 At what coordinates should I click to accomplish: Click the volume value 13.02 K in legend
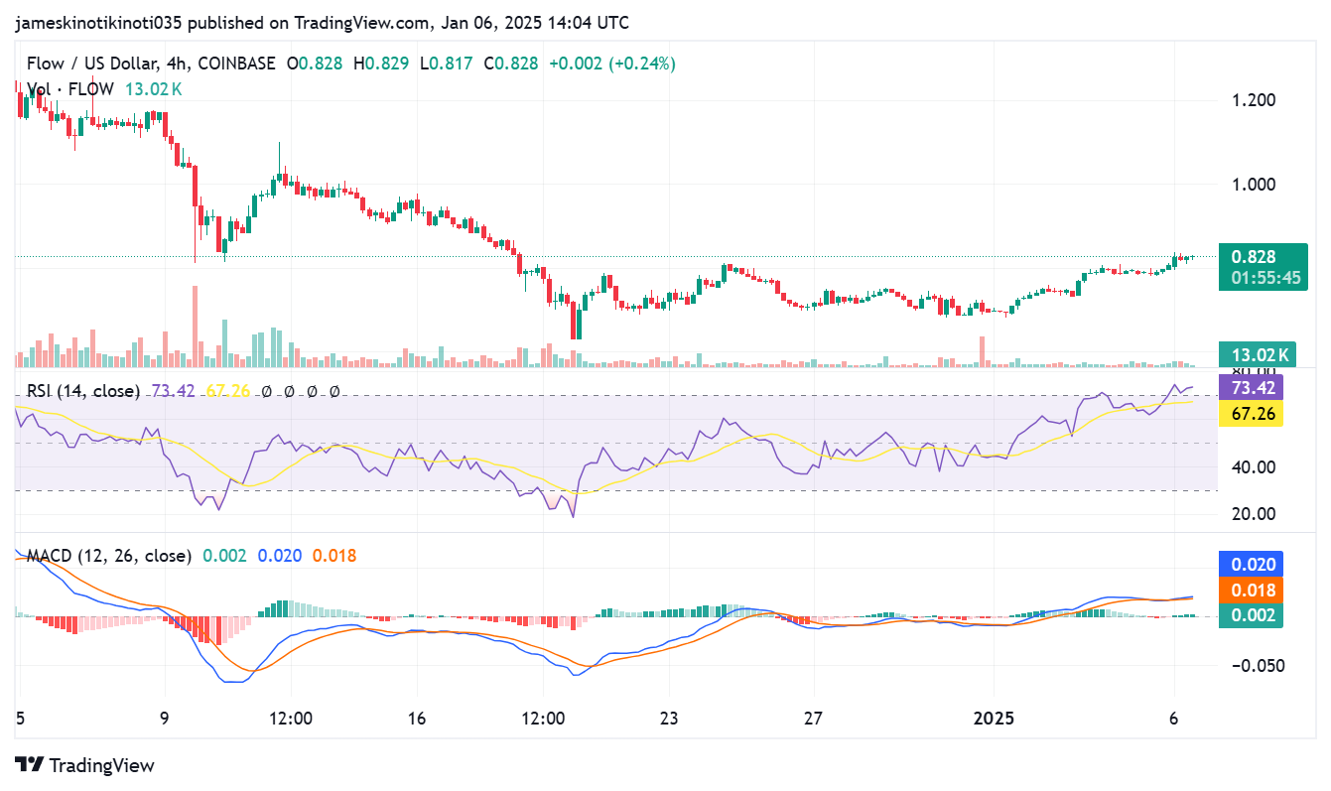(153, 89)
